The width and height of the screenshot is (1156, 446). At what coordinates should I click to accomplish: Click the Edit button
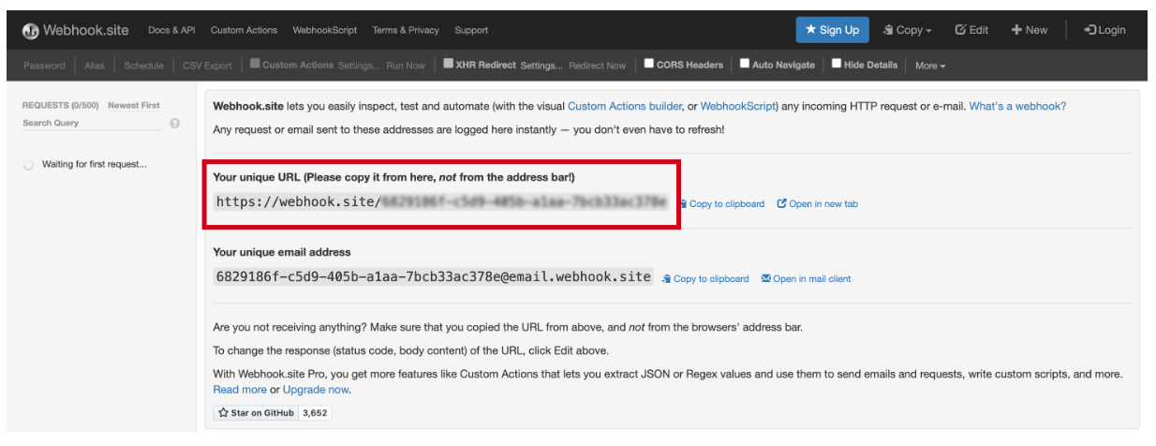tap(971, 30)
